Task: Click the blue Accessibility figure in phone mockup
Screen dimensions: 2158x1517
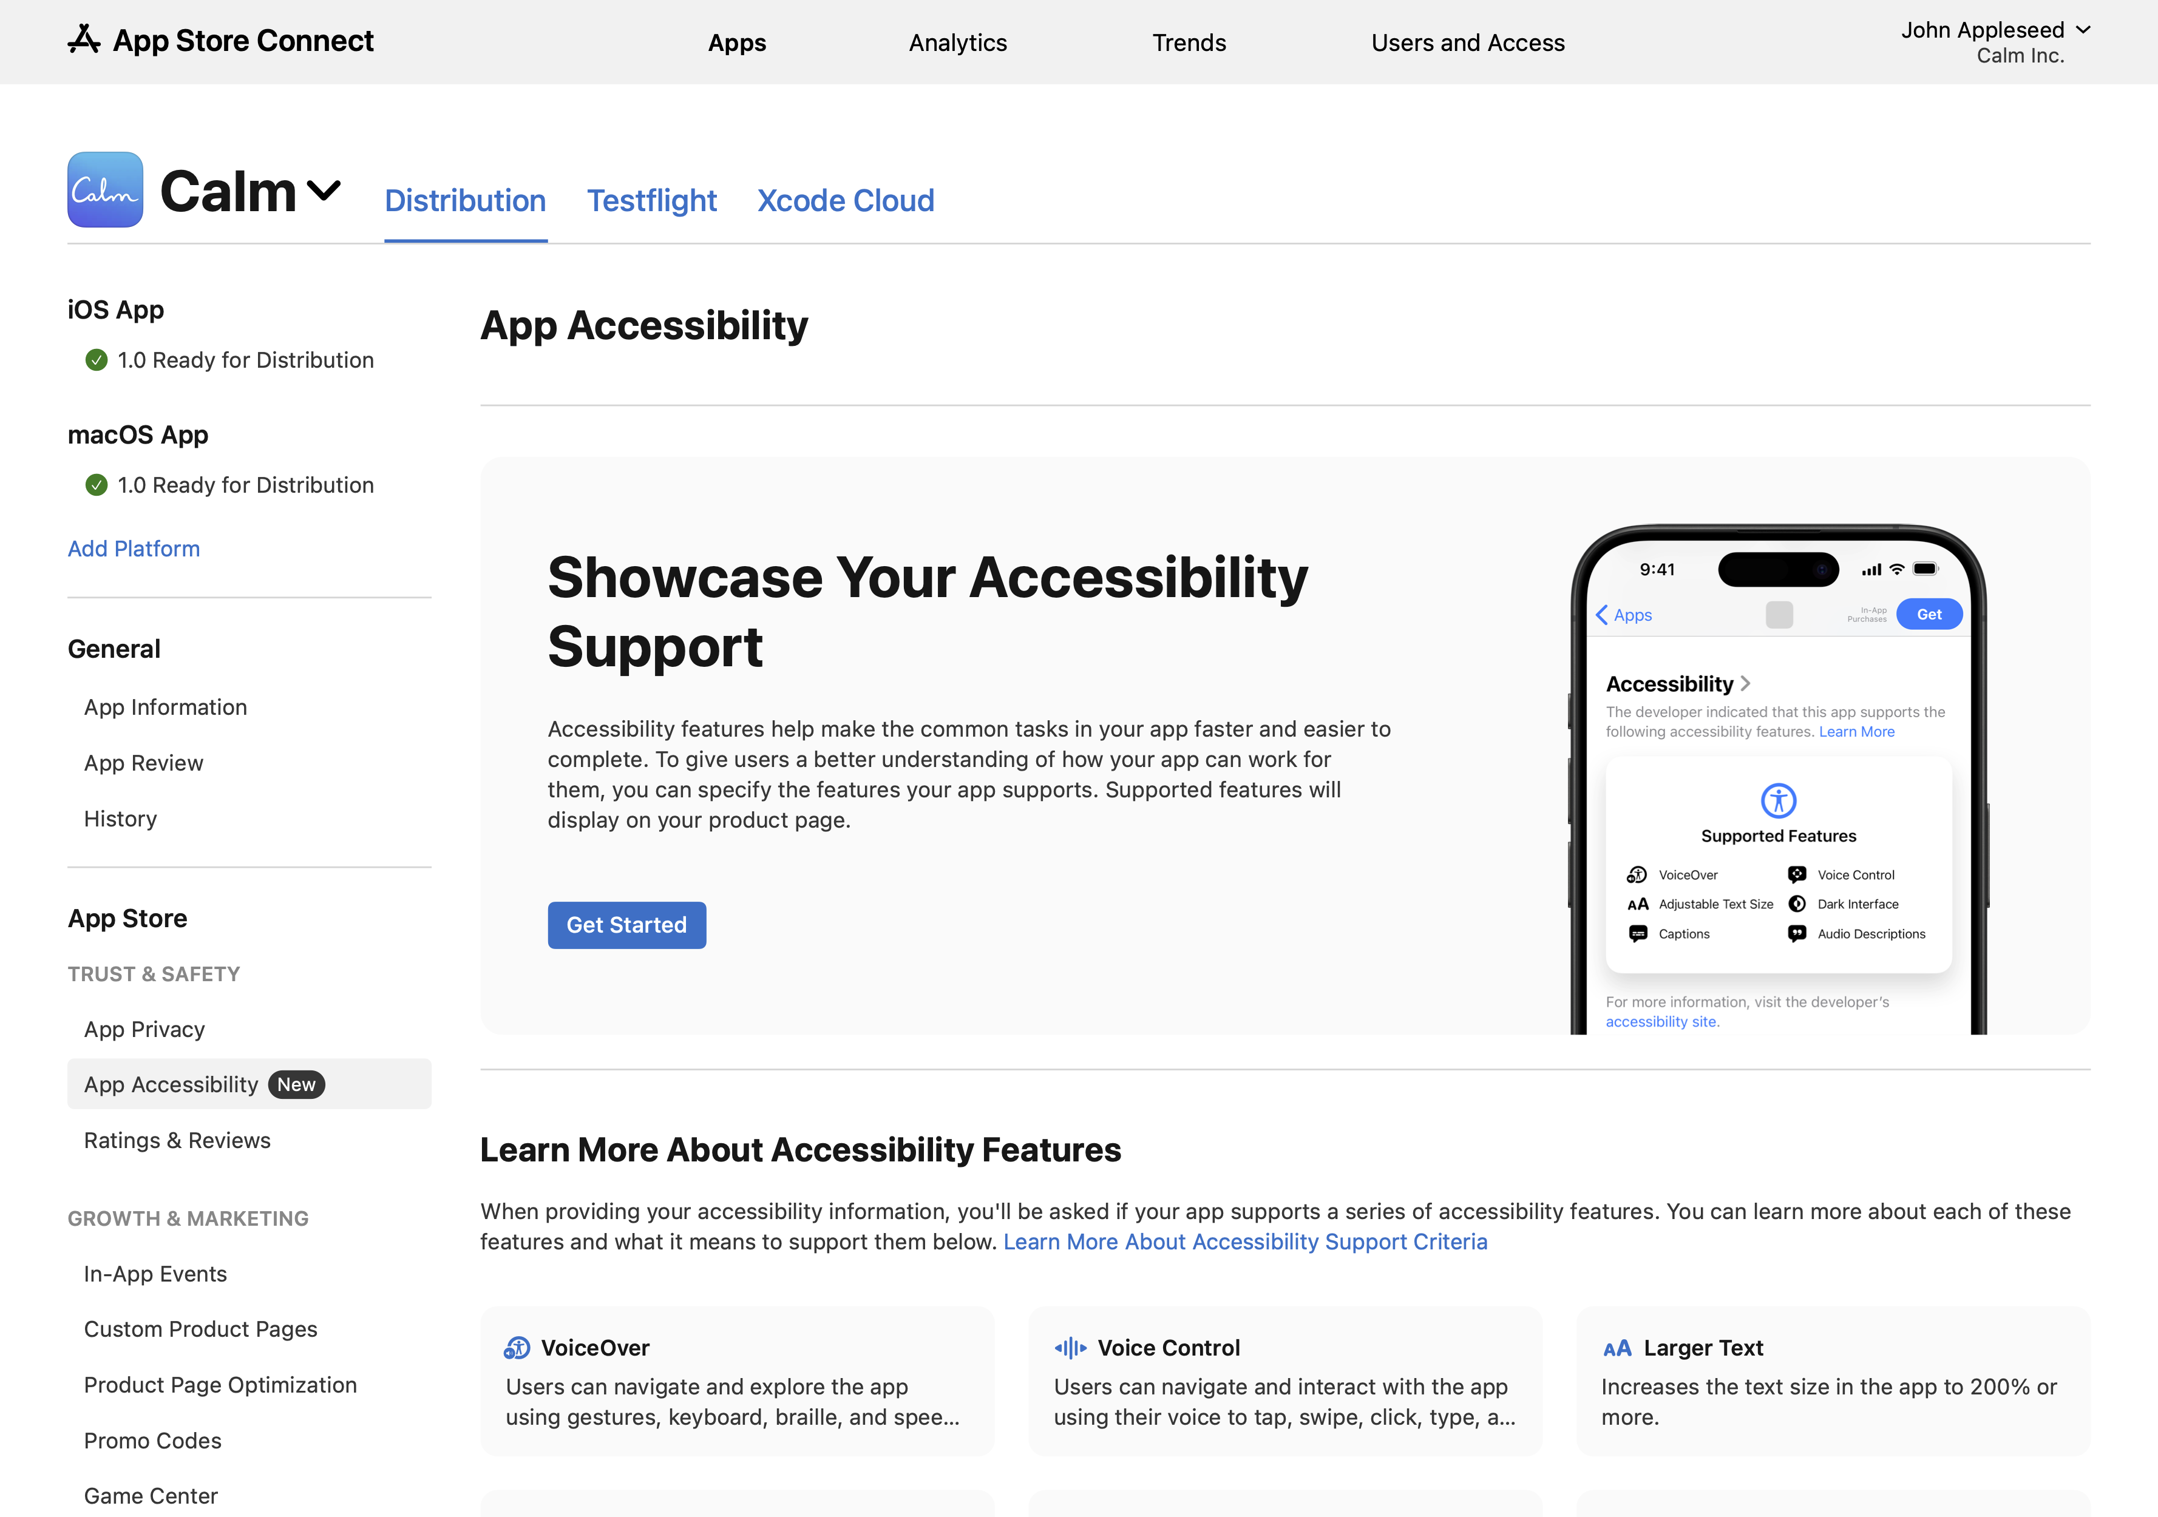Action: [x=1779, y=801]
